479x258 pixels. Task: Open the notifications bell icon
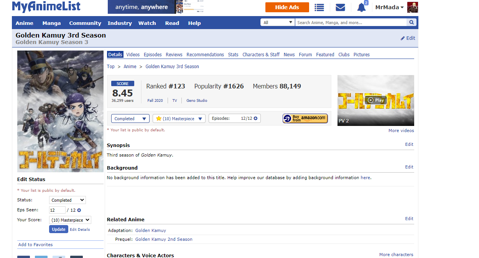361,7
